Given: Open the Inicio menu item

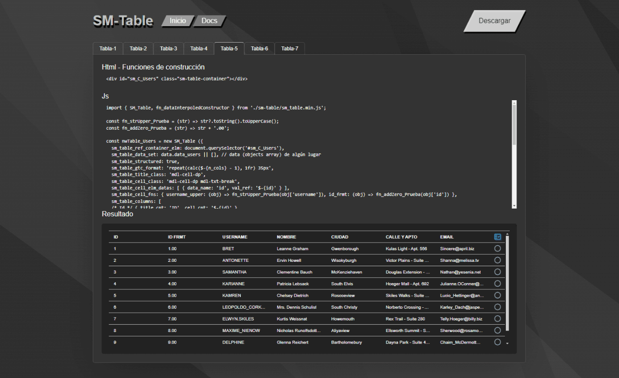Looking at the screenshot, I should click(x=177, y=20).
